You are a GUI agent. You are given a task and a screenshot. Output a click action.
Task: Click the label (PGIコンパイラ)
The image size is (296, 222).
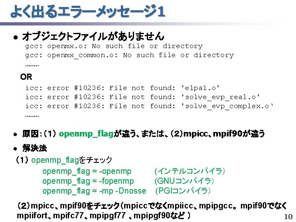(x=183, y=191)
